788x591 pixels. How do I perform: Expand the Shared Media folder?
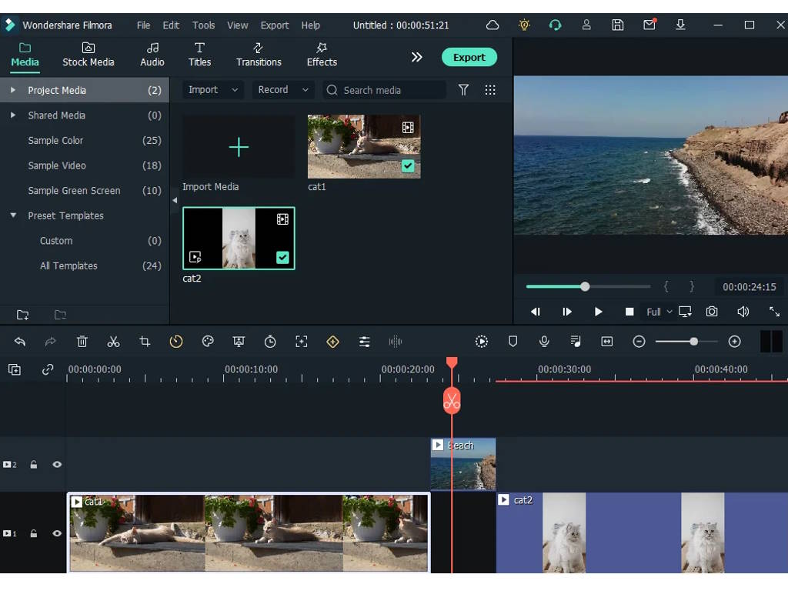13,115
